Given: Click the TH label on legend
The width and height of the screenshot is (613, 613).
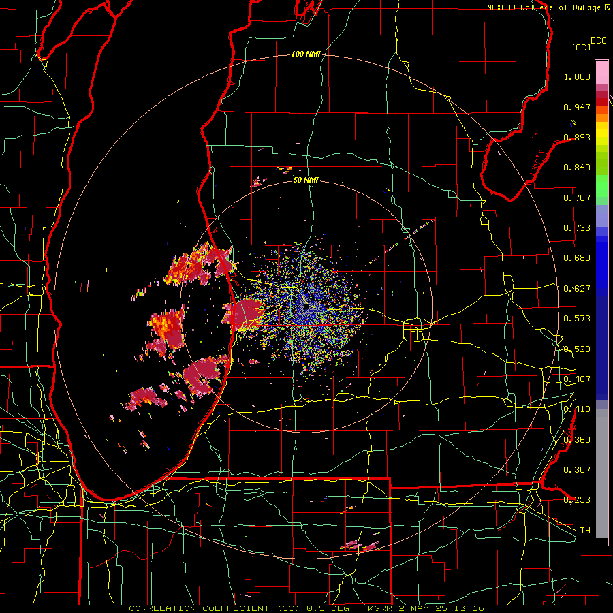Looking at the screenshot, I should [585, 531].
